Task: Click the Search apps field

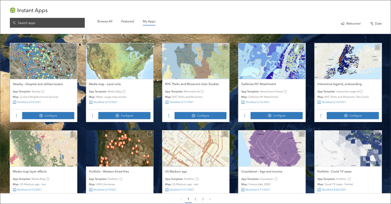Action: 47,23
